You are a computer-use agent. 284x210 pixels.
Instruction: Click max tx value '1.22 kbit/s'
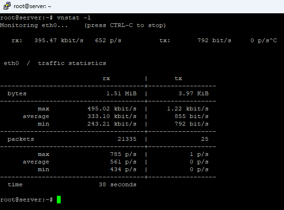coord(188,109)
